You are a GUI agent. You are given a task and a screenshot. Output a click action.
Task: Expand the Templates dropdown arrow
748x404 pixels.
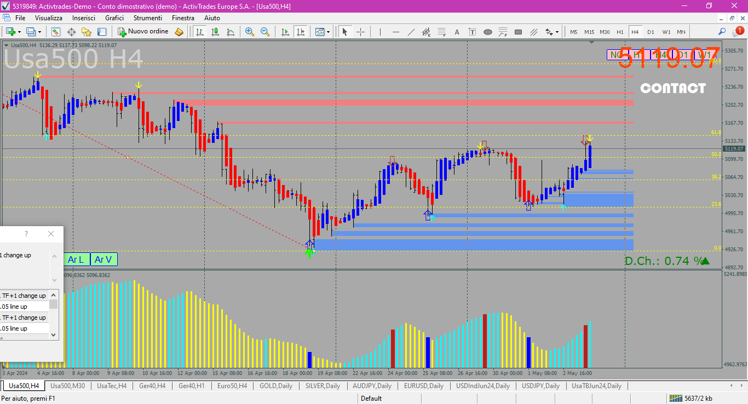click(x=329, y=32)
